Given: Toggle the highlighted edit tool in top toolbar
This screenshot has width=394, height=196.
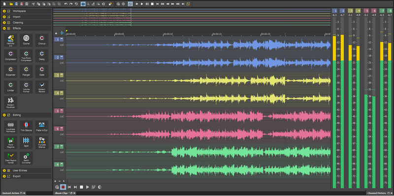Looking at the screenshot, I should pyautogui.click(x=83, y=4).
